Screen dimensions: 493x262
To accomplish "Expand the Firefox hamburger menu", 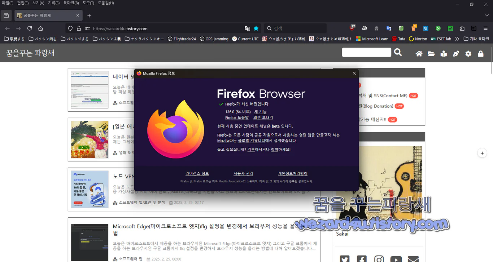I will [x=485, y=28].
